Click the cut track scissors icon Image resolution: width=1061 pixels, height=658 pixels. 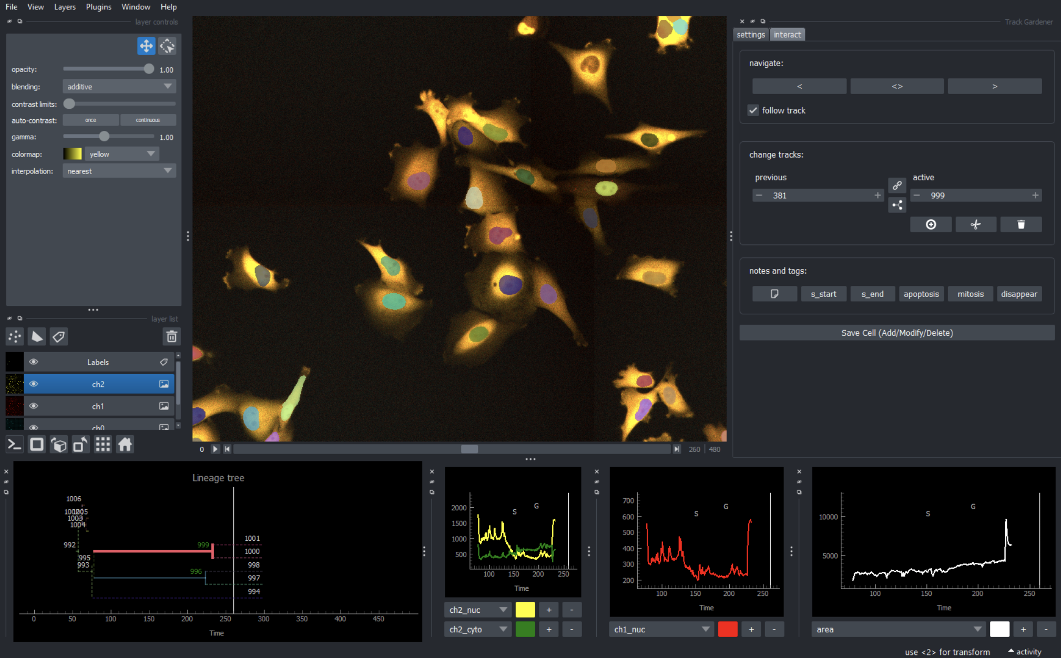(x=975, y=224)
